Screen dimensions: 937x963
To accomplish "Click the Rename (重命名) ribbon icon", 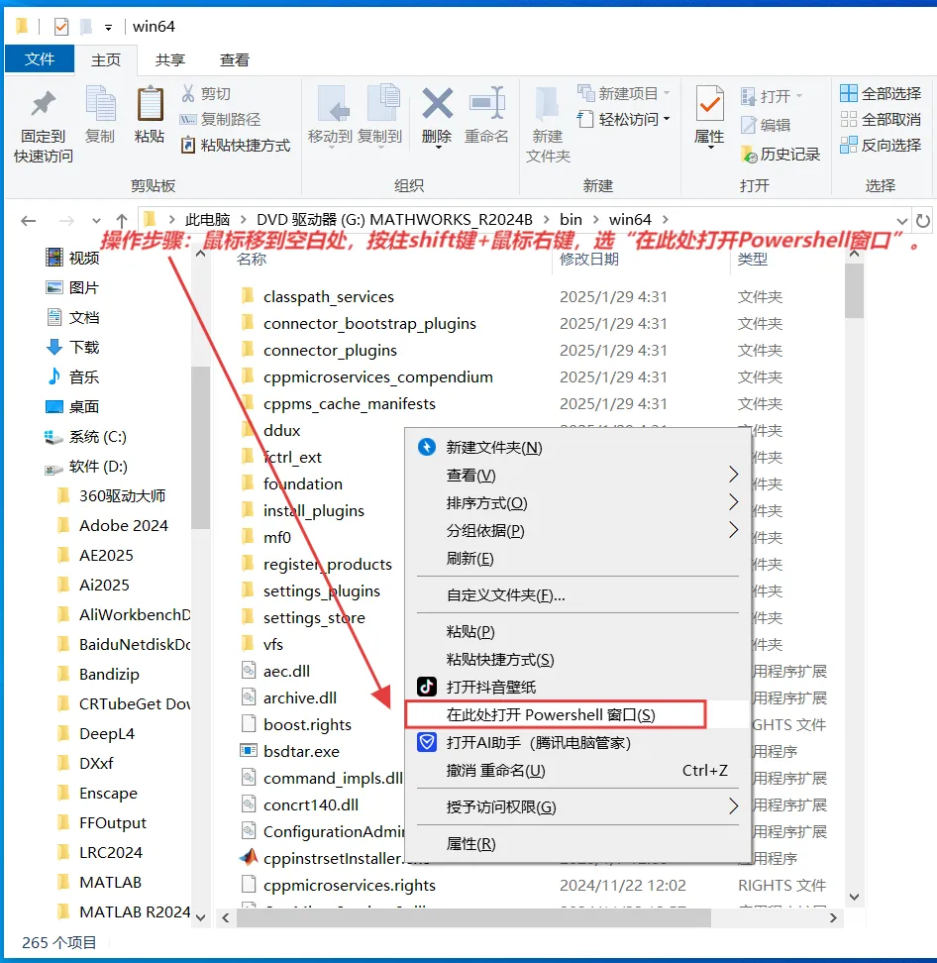I will (487, 103).
